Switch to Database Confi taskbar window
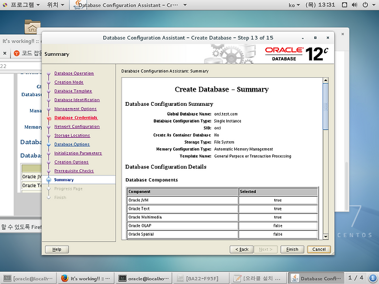This screenshot has height=284, width=379. pyautogui.click(x=317, y=278)
